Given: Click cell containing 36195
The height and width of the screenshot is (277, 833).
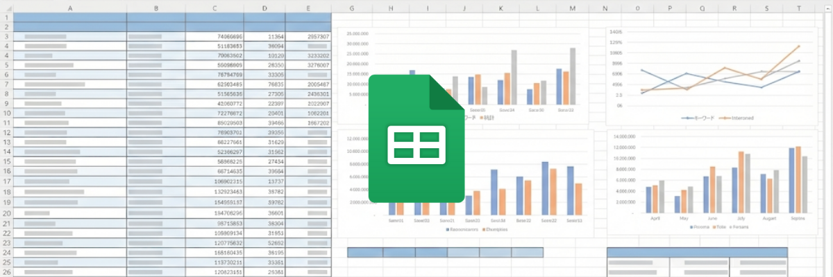Looking at the screenshot, I should click(x=264, y=253).
